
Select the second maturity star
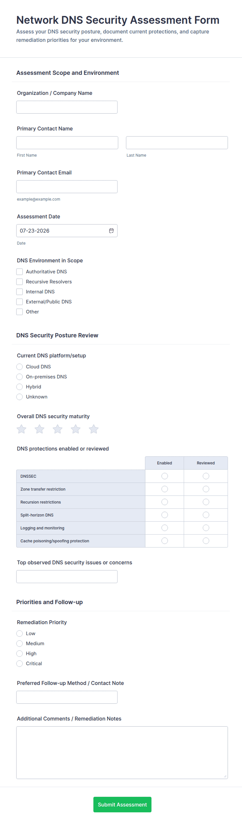click(x=39, y=429)
